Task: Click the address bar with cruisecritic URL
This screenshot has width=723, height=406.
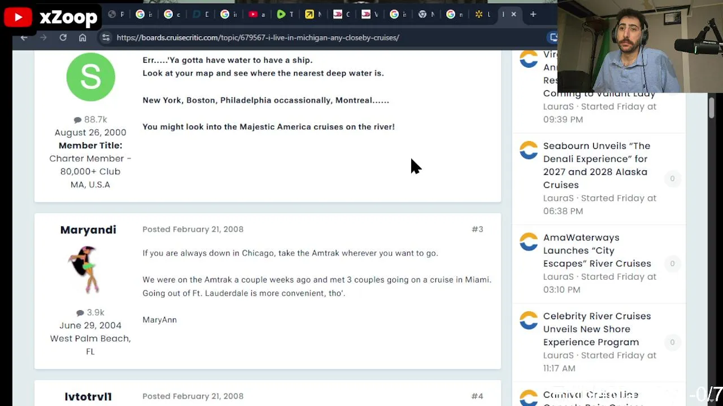Action: (258, 37)
